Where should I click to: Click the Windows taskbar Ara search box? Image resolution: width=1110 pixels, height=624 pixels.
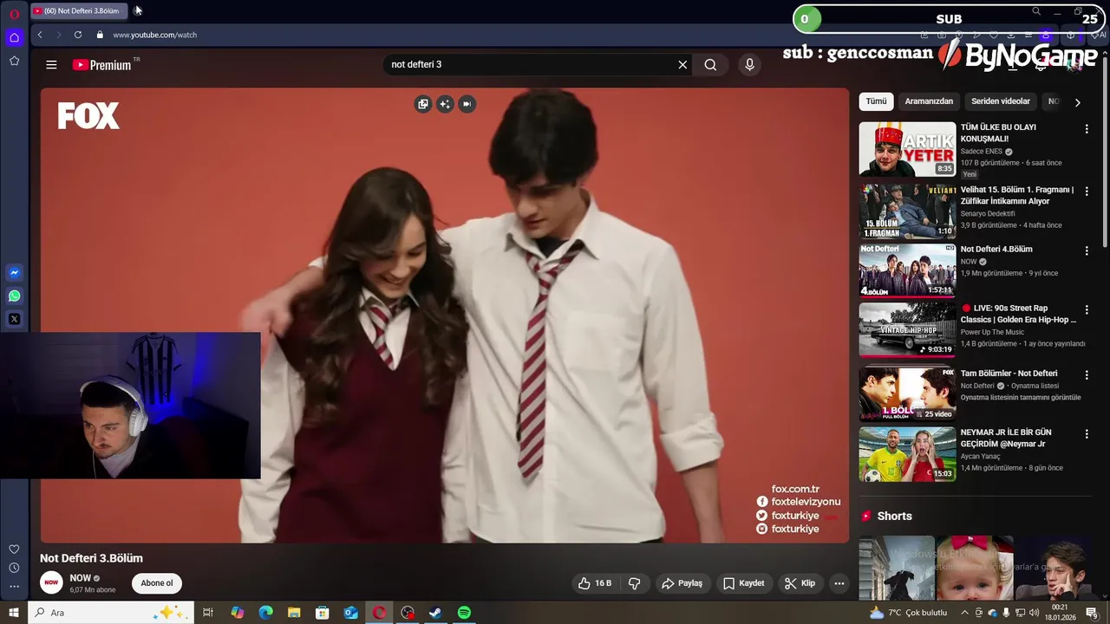pyautogui.click(x=111, y=613)
